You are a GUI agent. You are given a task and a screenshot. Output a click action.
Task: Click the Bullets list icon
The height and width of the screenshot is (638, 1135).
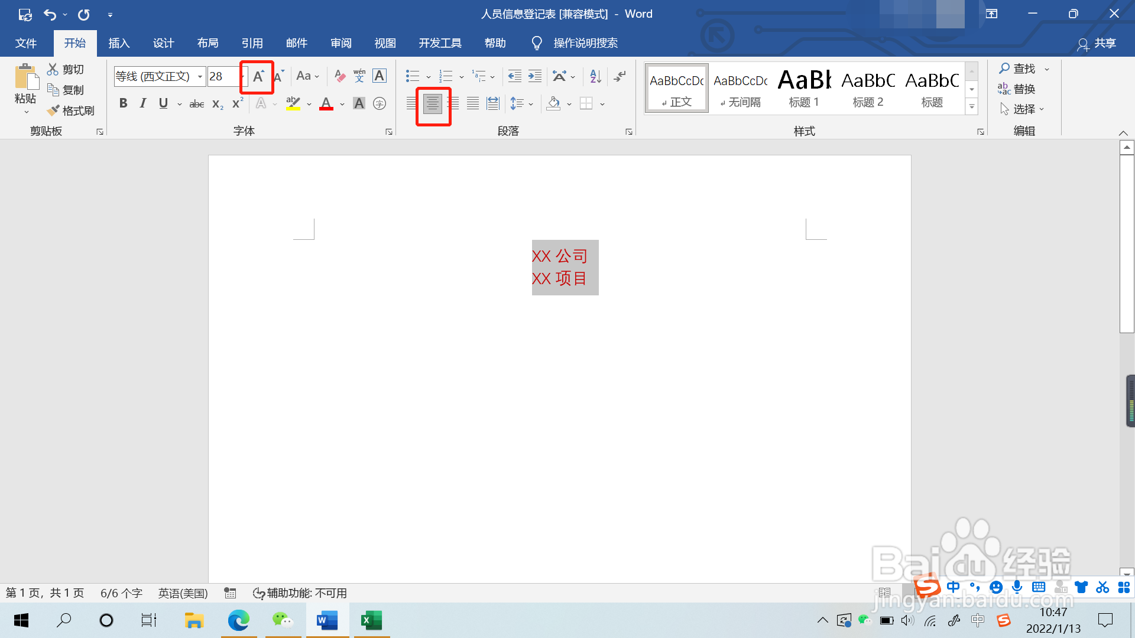point(412,76)
